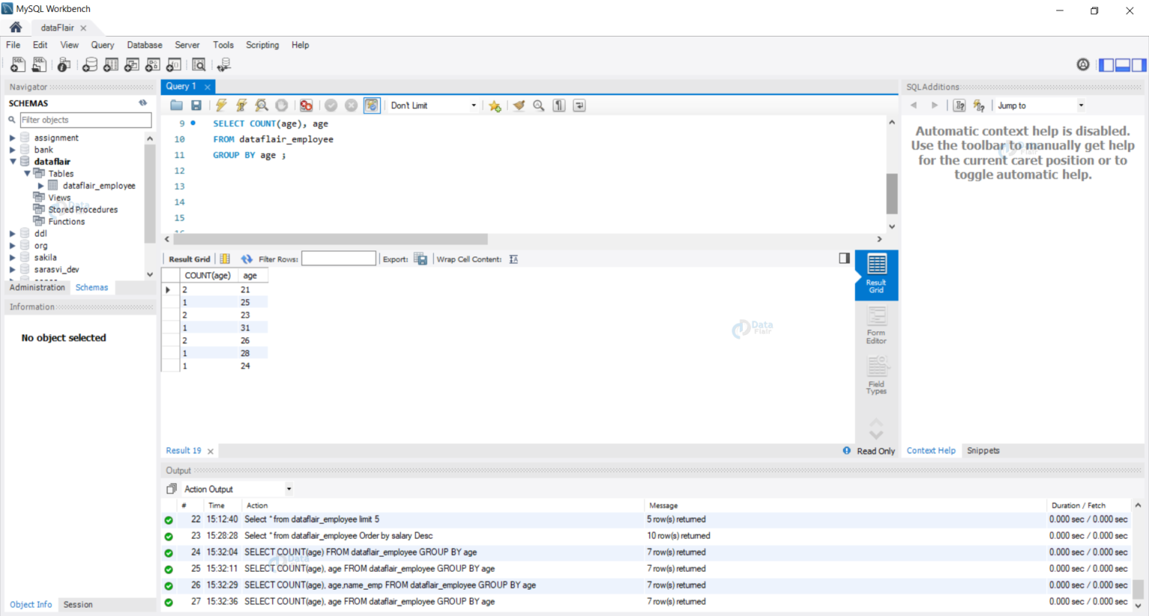
Task: Switch to the Snippets tab
Action: 983,451
